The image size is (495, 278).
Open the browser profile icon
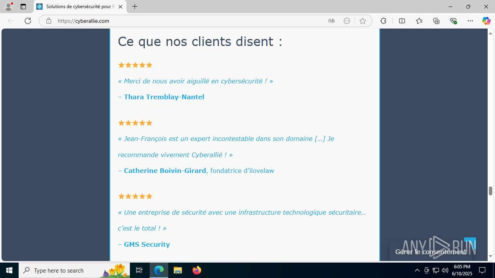(x=9, y=7)
